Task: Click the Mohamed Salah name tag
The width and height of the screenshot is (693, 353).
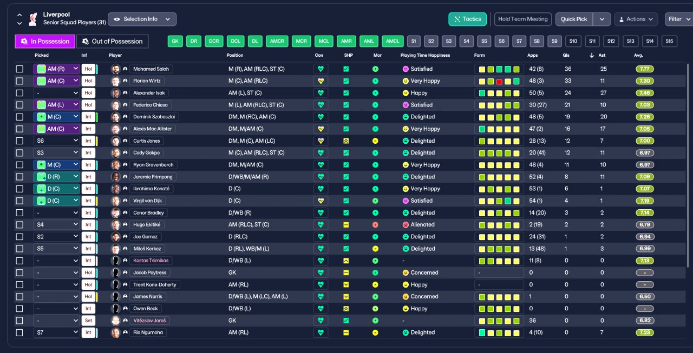Action: [x=151, y=69]
